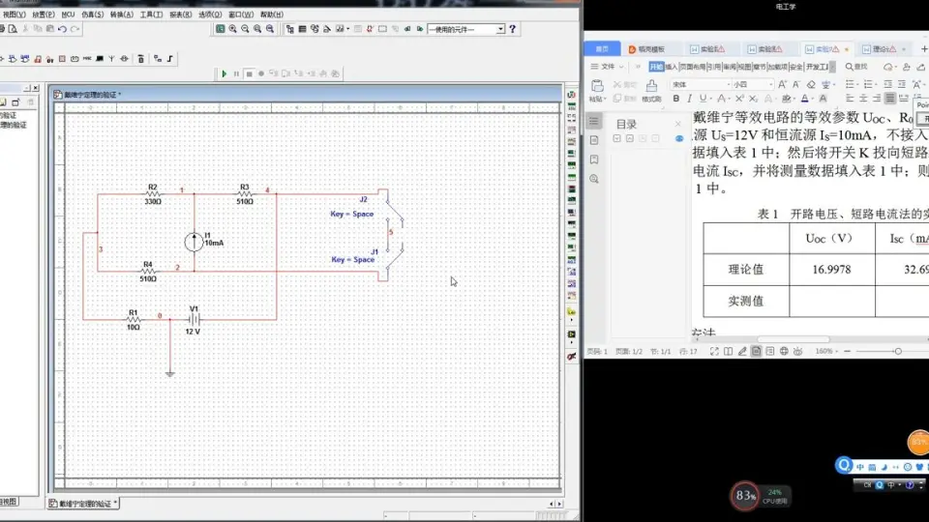Decrease font size with A- icon
The image size is (929, 522).
pos(796,85)
